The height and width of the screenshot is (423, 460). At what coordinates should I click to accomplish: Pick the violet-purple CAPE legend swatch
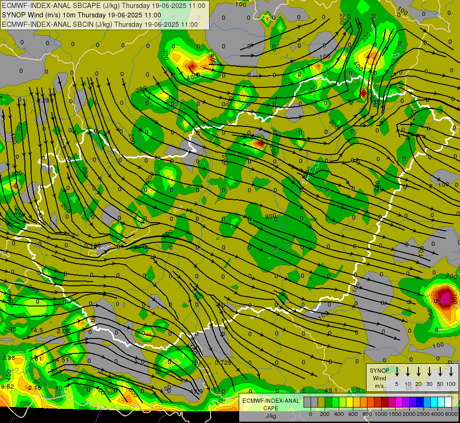[406, 402]
